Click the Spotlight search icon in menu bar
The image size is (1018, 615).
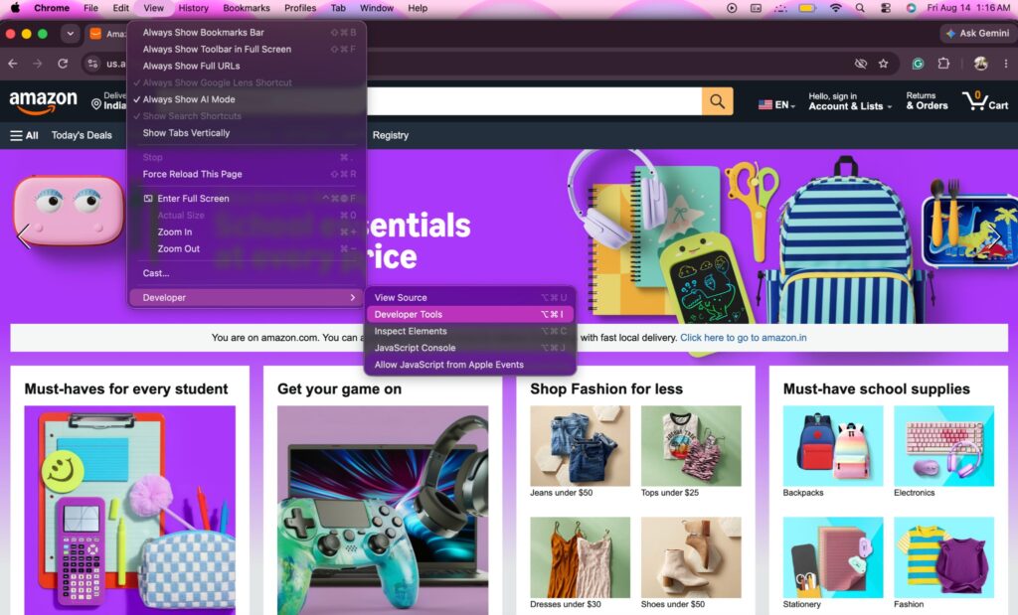pyautogui.click(x=860, y=8)
